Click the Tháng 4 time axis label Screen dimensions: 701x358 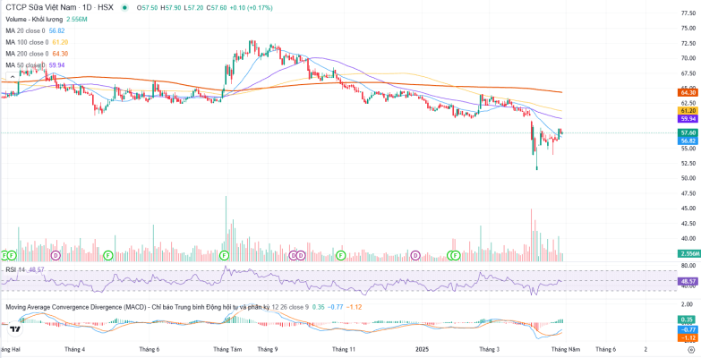[x=75, y=349]
